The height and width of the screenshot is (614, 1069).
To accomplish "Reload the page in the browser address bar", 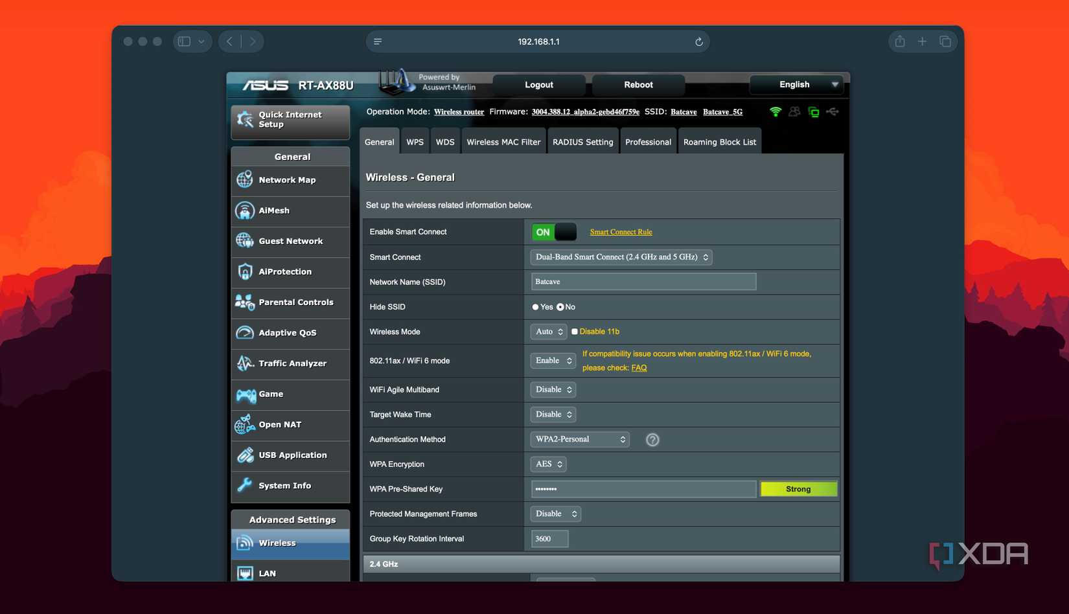I will [698, 42].
